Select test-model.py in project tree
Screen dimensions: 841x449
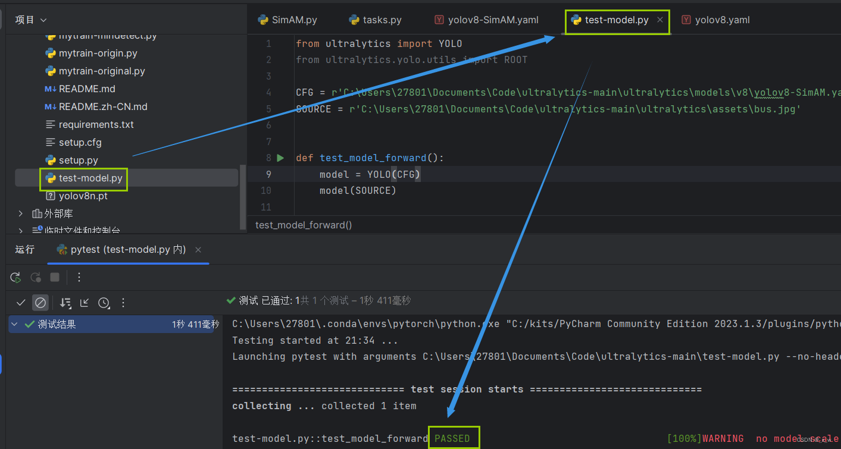tap(90, 178)
